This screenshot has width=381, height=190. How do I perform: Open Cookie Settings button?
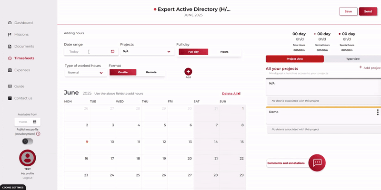click(x=13, y=187)
